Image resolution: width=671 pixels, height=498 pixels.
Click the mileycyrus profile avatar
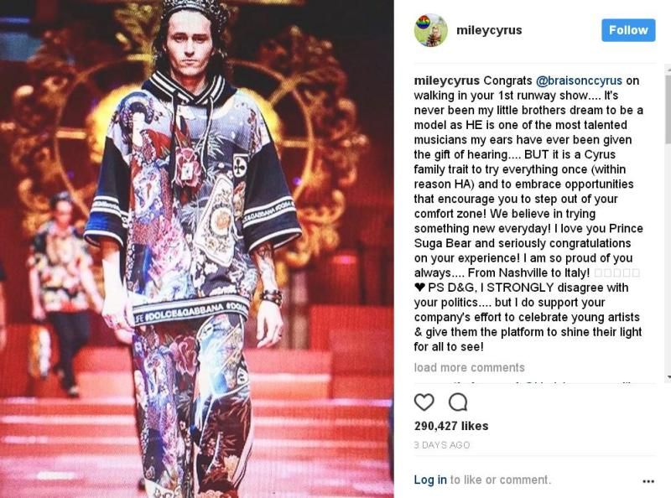click(431, 30)
